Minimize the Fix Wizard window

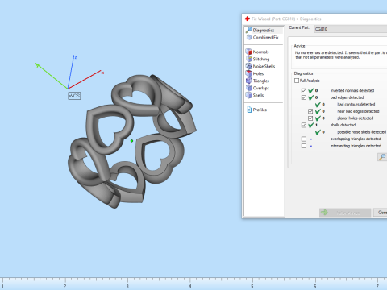click(x=383, y=19)
